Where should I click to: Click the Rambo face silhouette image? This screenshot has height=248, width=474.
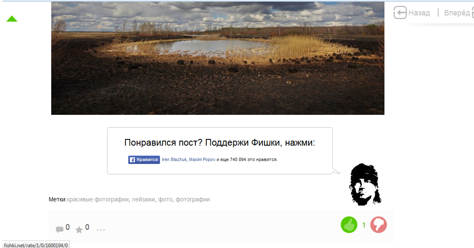[365, 184]
